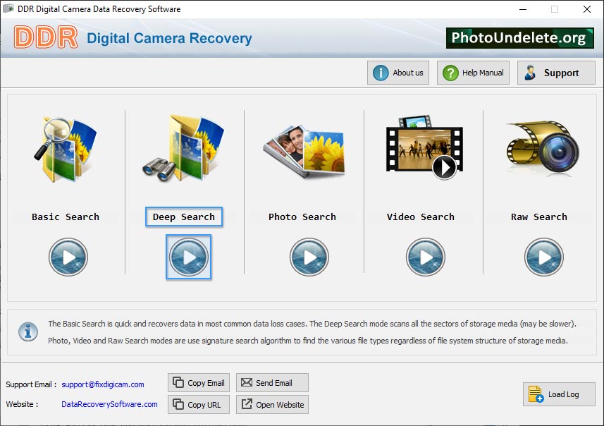The width and height of the screenshot is (604, 426).
Task: Select the Photo Search label
Action: coord(302,217)
